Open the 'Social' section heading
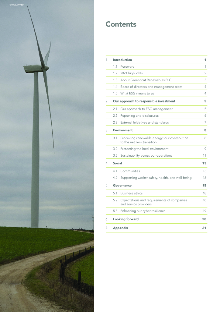This screenshot has height=312, width=220. (x=156, y=163)
